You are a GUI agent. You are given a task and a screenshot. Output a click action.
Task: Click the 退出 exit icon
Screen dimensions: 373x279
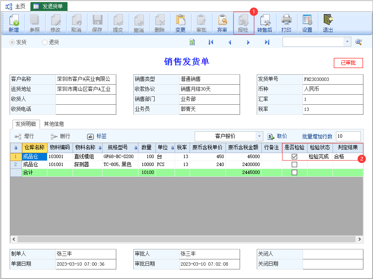[x=328, y=23]
